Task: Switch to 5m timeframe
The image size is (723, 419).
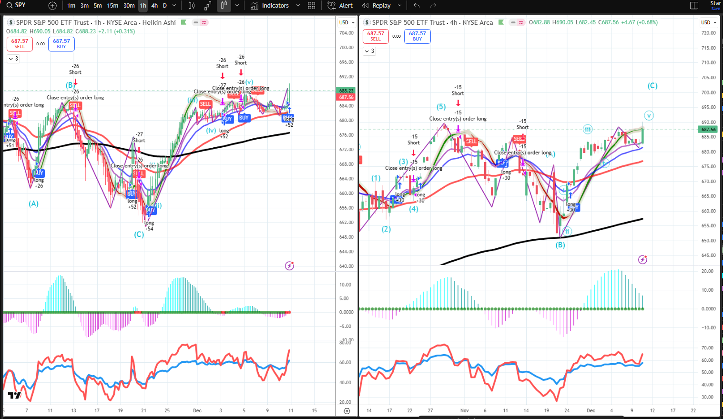Action: (x=98, y=6)
